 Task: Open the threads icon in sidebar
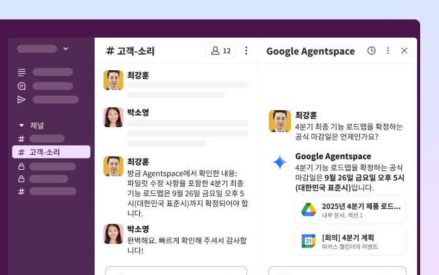tap(22, 72)
